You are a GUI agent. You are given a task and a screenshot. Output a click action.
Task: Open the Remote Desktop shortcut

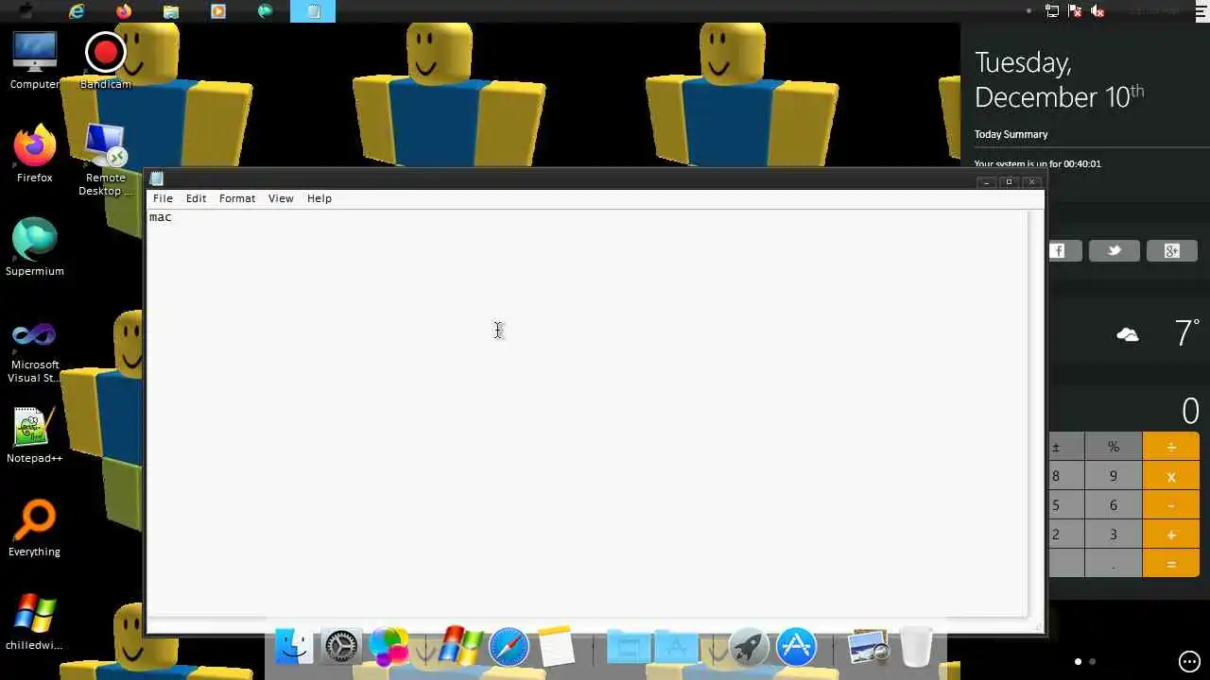click(x=105, y=161)
